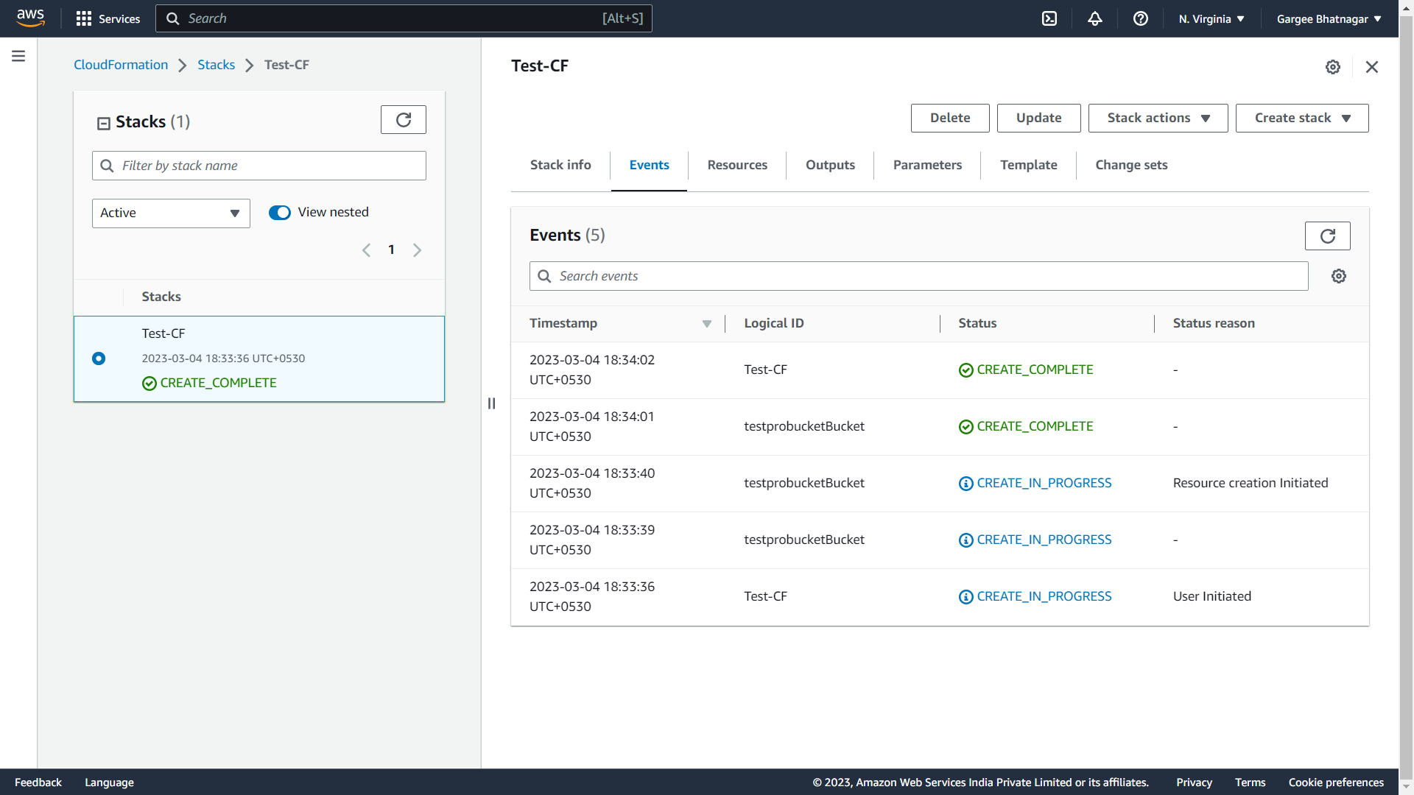The image size is (1414, 795).
Task: Select the Test-CF stack radio button
Action: pos(99,358)
